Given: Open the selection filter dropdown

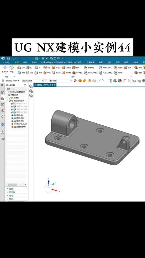Looking at the screenshot, I should coord(32,81).
